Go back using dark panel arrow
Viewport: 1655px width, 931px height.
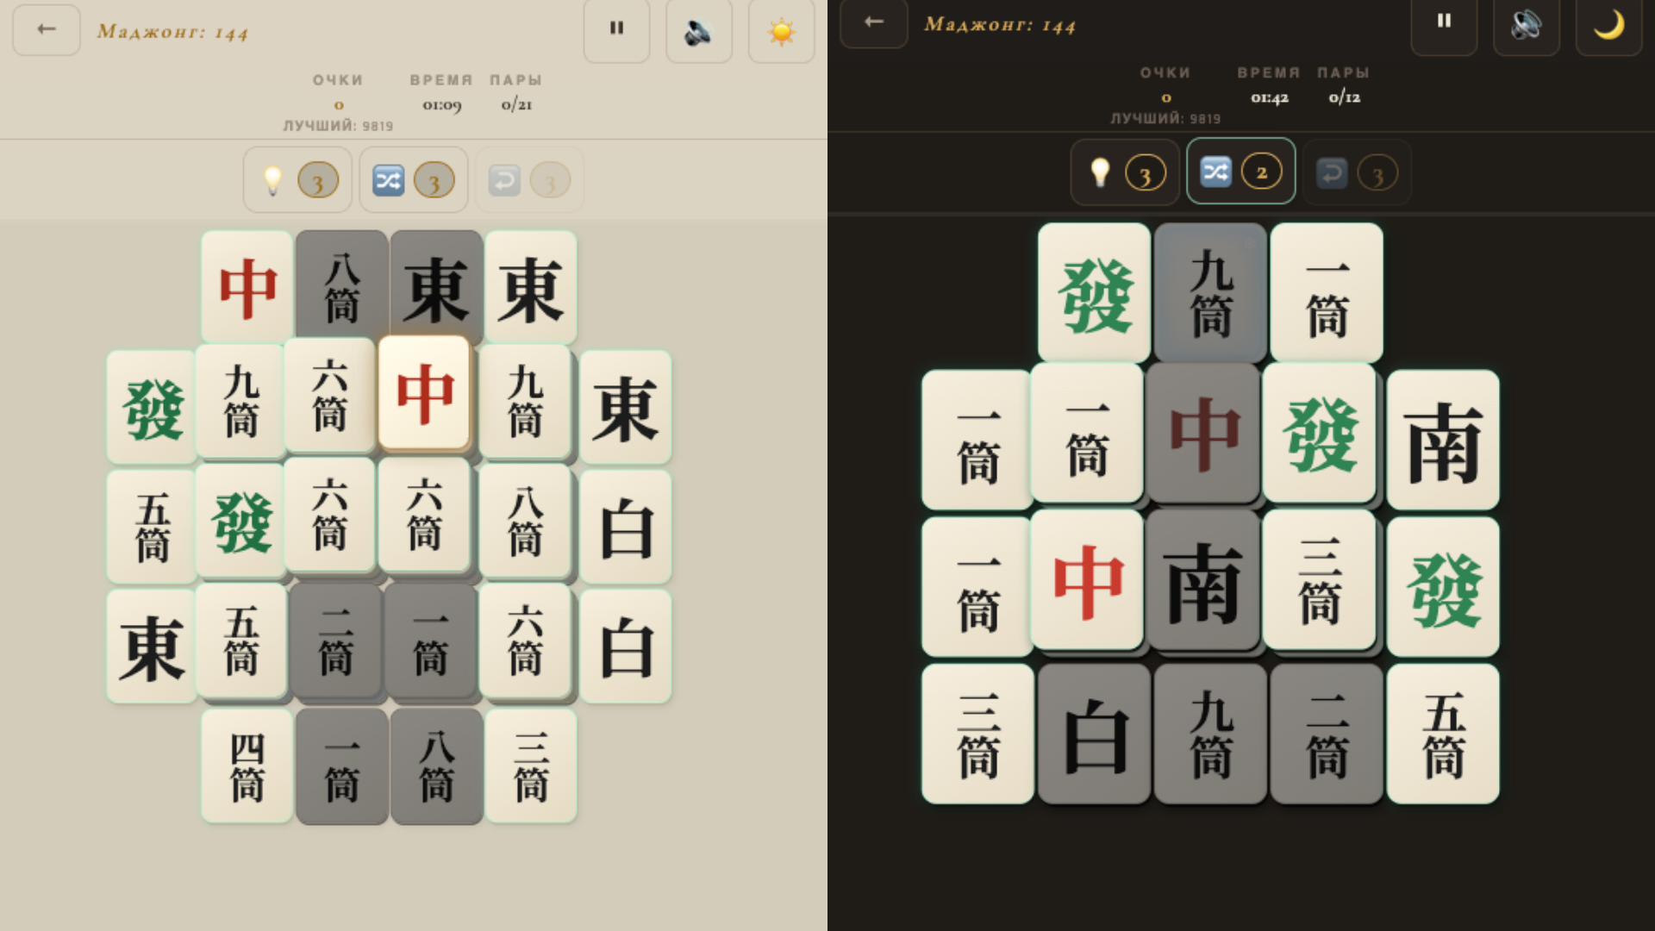873,22
